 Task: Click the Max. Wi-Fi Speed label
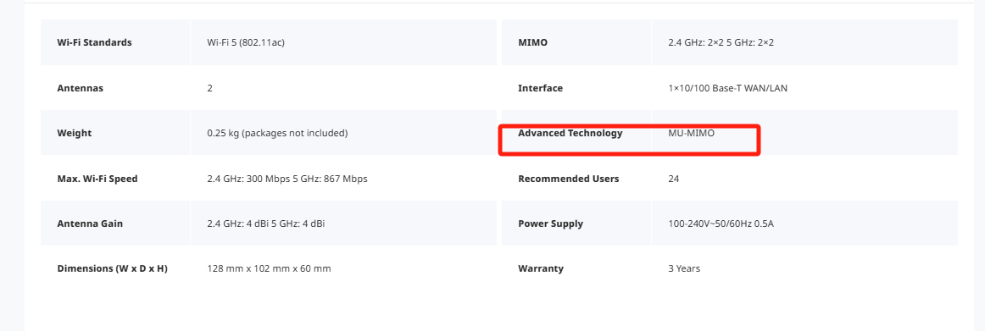coord(97,179)
